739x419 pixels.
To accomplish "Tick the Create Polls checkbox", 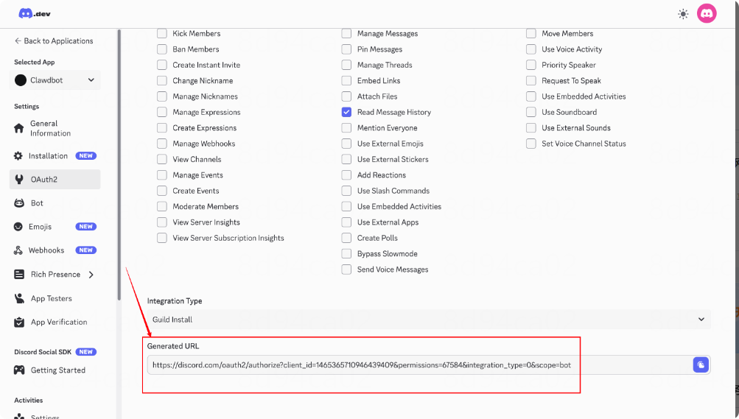I will pyautogui.click(x=346, y=238).
